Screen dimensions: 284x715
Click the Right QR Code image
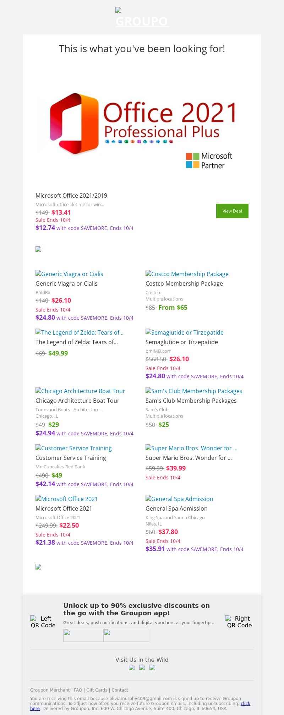pyautogui.click(x=239, y=622)
